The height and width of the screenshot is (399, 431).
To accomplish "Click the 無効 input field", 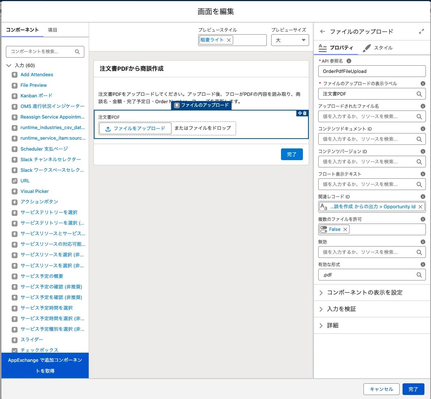I will (372, 252).
